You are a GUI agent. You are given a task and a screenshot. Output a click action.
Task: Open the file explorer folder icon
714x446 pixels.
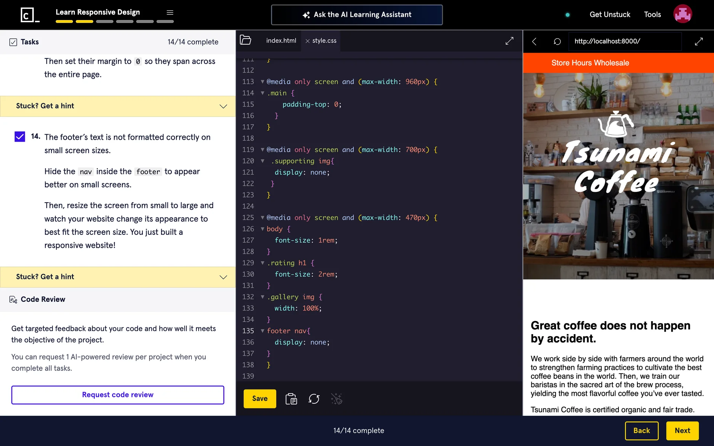click(x=245, y=40)
